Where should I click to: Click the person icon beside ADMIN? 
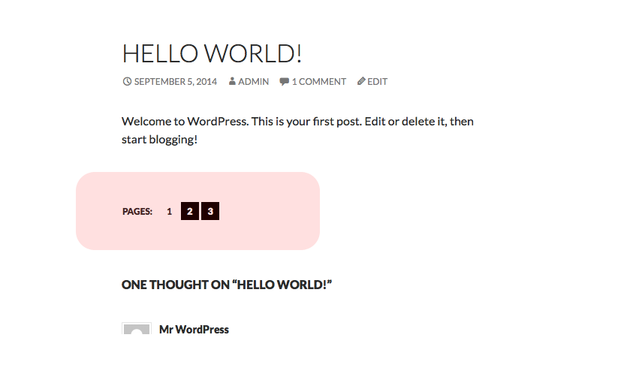(x=232, y=82)
